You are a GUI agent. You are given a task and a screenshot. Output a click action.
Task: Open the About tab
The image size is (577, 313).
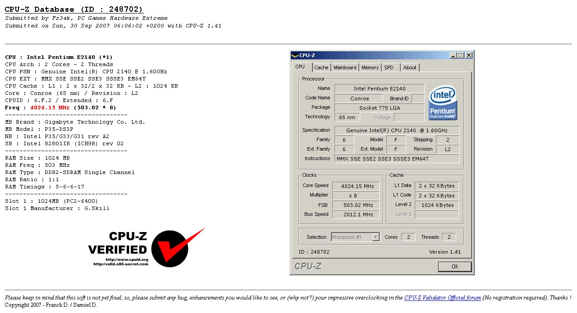(x=410, y=67)
